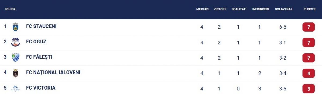Click the ECHIPA column header
Viewport: 322px width, 96px height.
[x=10, y=9]
